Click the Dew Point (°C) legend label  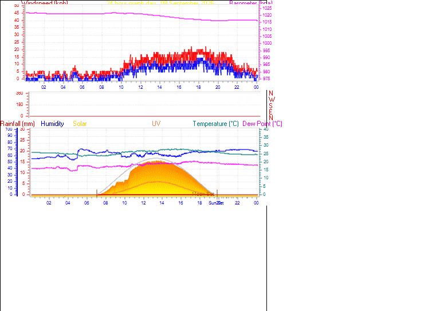(262, 124)
